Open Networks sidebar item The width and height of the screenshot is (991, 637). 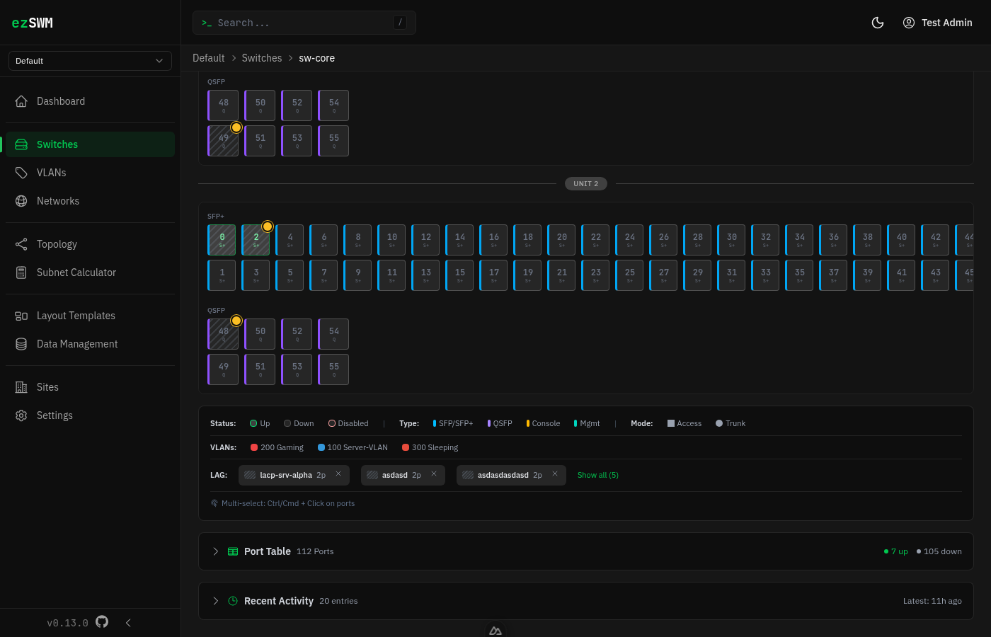(90, 201)
